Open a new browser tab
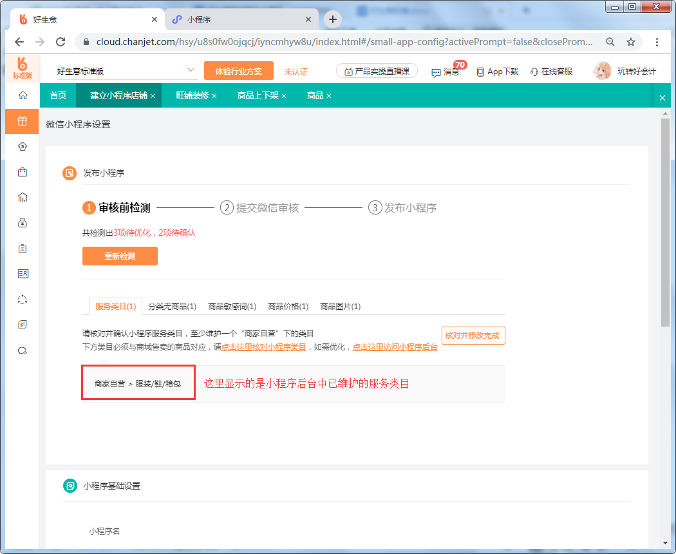Image resolution: width=676 pixels, height=554 pixels. (x=332, y=19)
